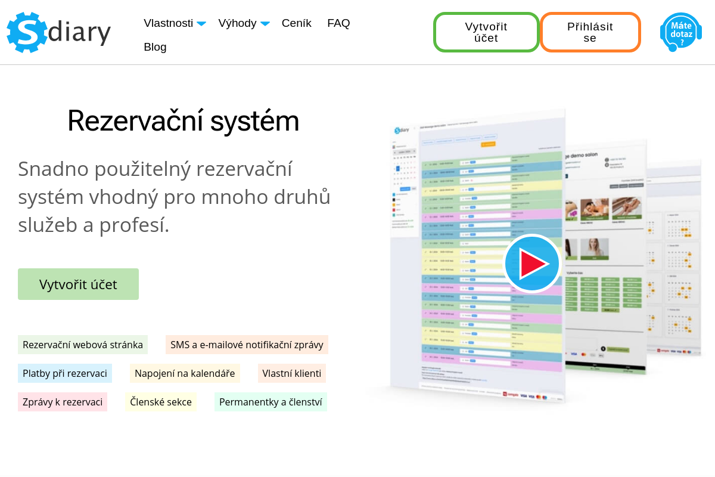715x477 pixels.
Task: Expand the Vlastnosti dropdown arrow
Action: (201, 24)
